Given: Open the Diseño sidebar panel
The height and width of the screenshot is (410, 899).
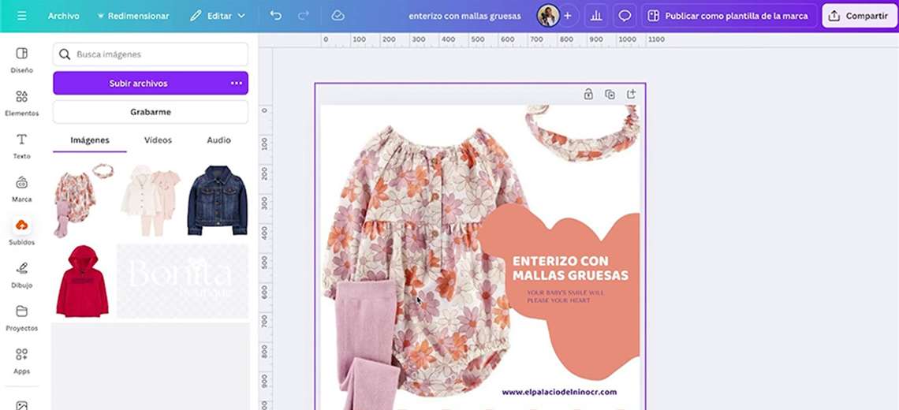Looking at the screenshot, I should click(22, 60).
